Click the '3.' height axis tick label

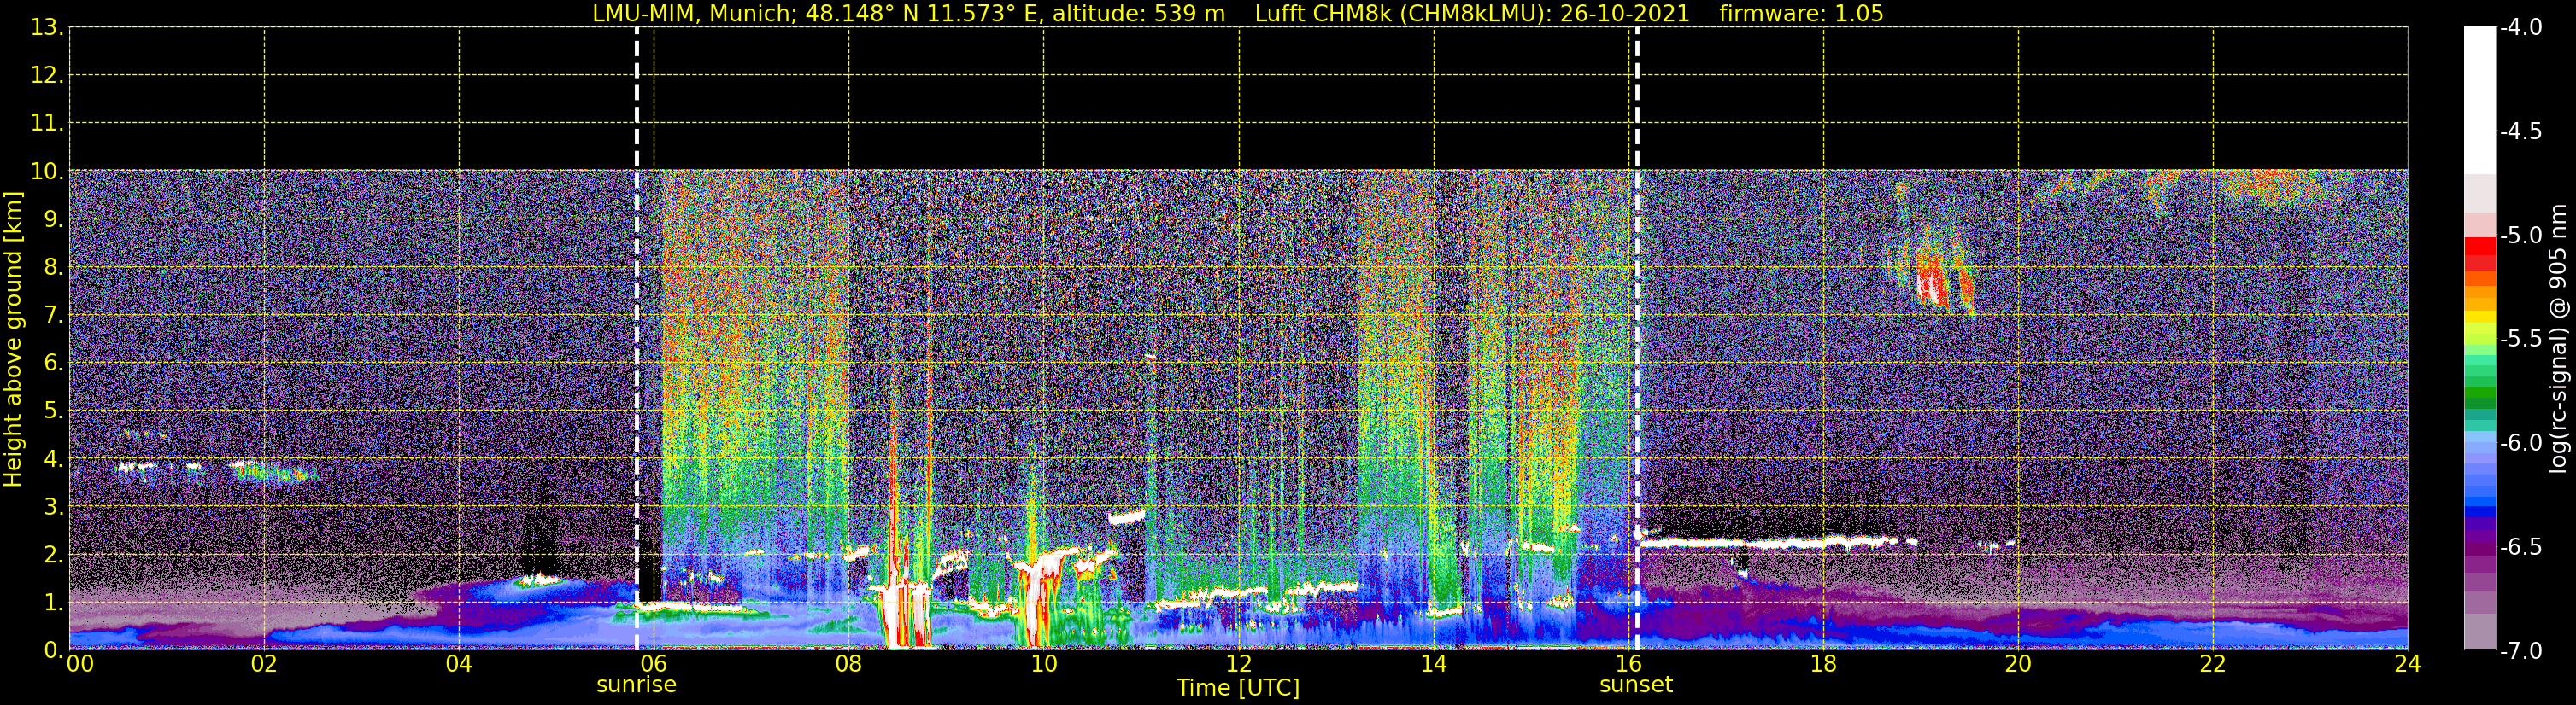53,506
